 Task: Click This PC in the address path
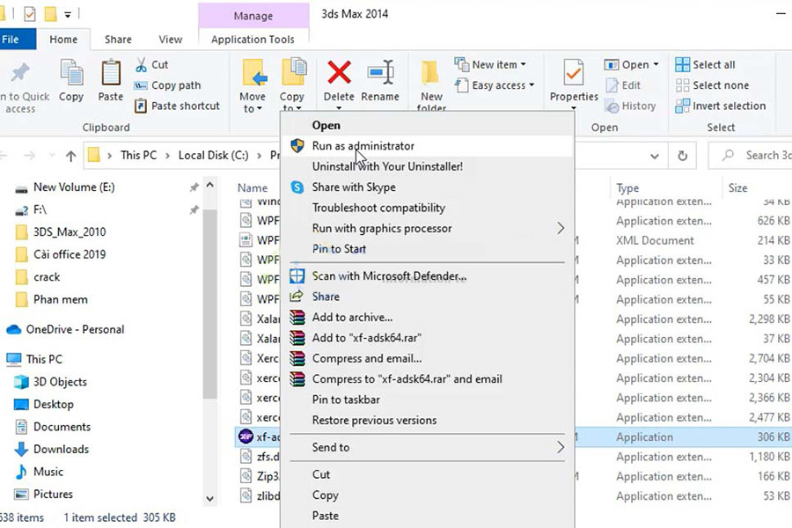coord(138,156)
